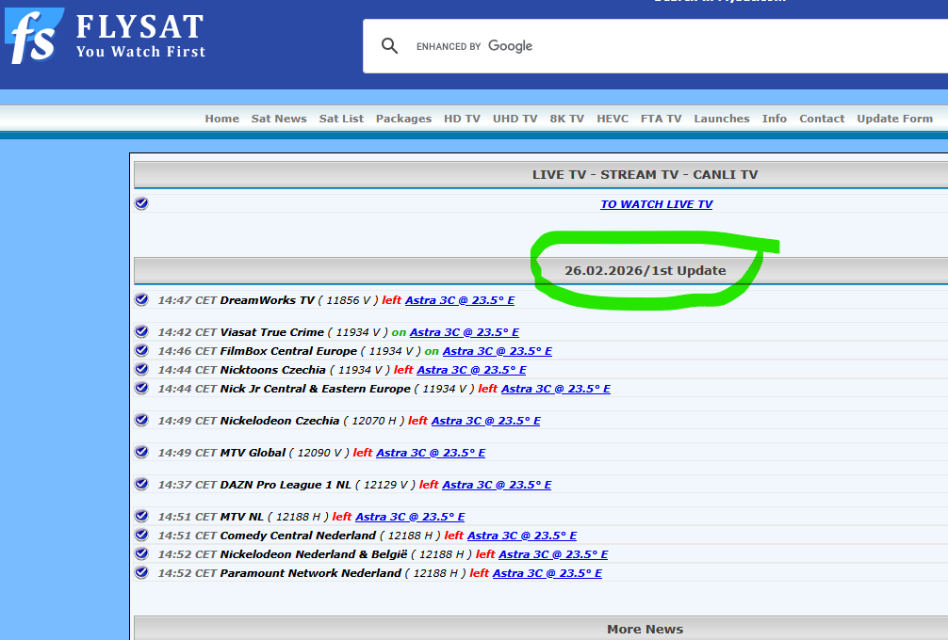
Task: Open the Home menu item
Action: pos(221,119)
